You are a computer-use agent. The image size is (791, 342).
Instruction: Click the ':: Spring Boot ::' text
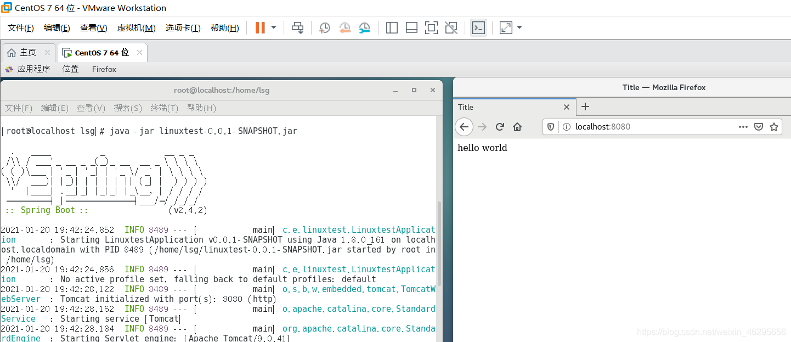pos(47,210)
